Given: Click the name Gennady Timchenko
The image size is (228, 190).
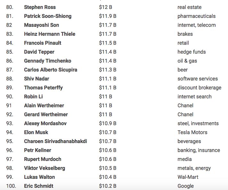Looking at the screenshot, I should coord(48,61).
